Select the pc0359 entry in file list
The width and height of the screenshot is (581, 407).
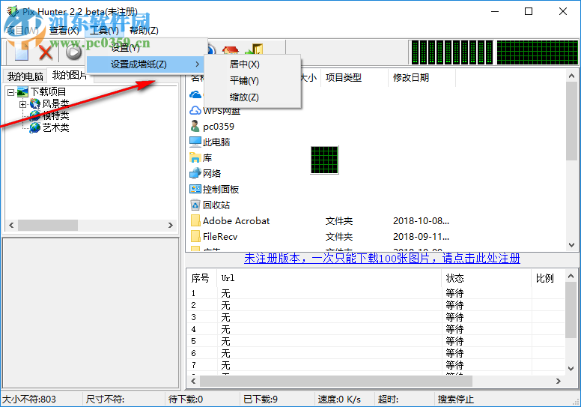pyautogui.click(x=219, y=126)
